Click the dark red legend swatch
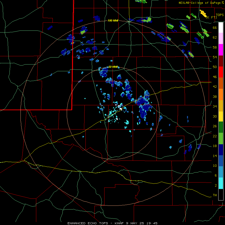This screenshot has height=225, width=225. (x=221, y=61)
